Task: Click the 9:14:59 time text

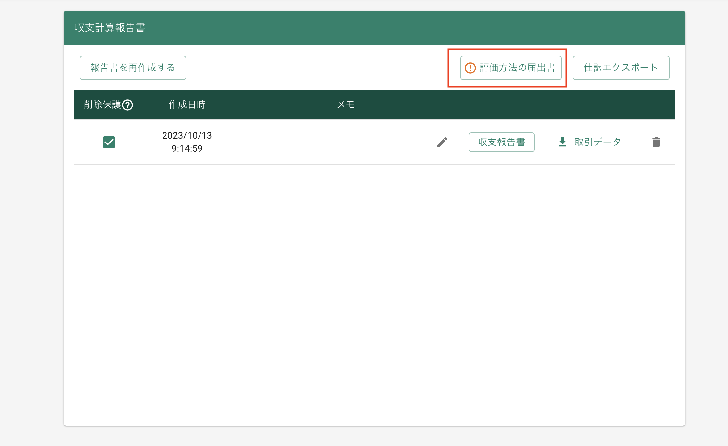Action: click(x=187, y=149)
